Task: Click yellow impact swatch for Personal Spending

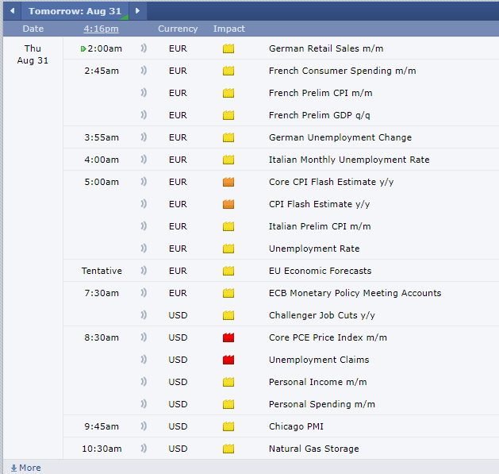Action: (x=228, y=404)
